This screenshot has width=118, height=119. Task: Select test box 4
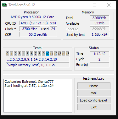(24, 54)
